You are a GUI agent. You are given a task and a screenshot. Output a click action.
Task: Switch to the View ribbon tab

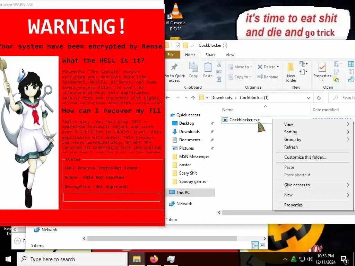click(x=230, y=55)
